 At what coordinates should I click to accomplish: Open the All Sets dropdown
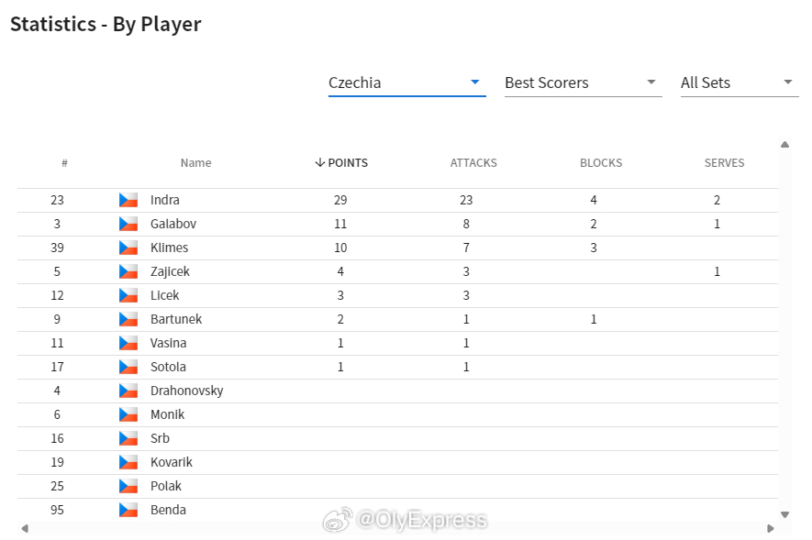(740, 83)
